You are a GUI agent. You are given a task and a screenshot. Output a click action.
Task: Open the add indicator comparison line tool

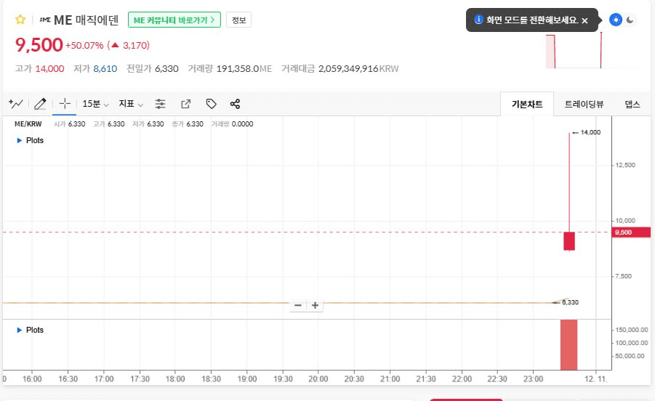click(x=16, y=104)
